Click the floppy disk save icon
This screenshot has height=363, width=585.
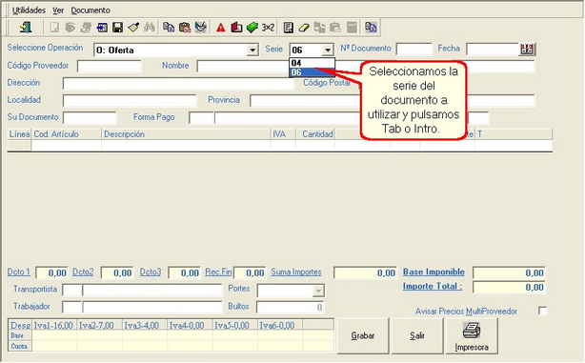[117, 28]
